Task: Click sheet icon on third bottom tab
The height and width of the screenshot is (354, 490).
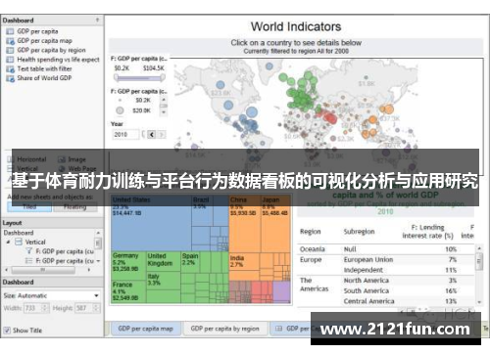Action: [x=278, y=329]
